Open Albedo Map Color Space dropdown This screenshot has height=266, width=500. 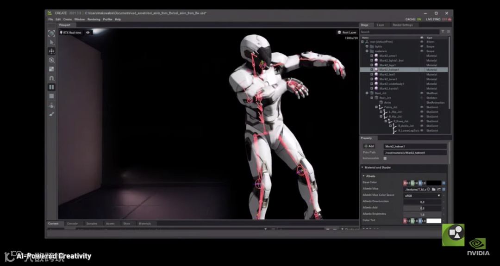click(422, 196)
